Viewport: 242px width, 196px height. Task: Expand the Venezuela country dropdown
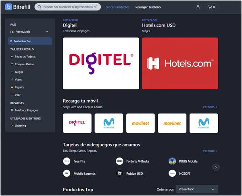[x=30, y=32]
